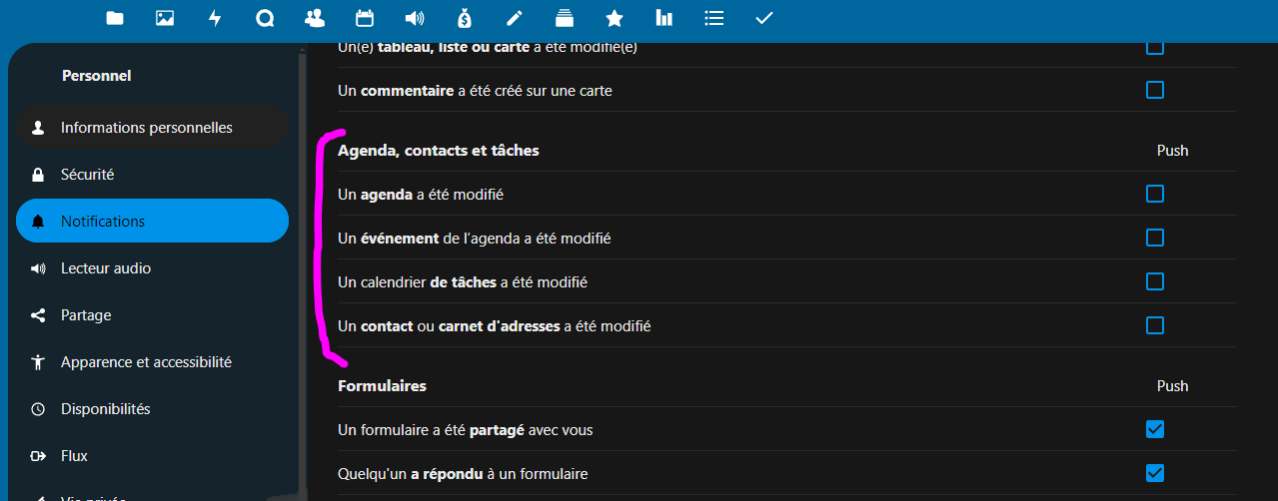Check push for contact ou carnet d'adresses
The height and width of the screenshot is (501, 1278).
(x=1155, y=325)
